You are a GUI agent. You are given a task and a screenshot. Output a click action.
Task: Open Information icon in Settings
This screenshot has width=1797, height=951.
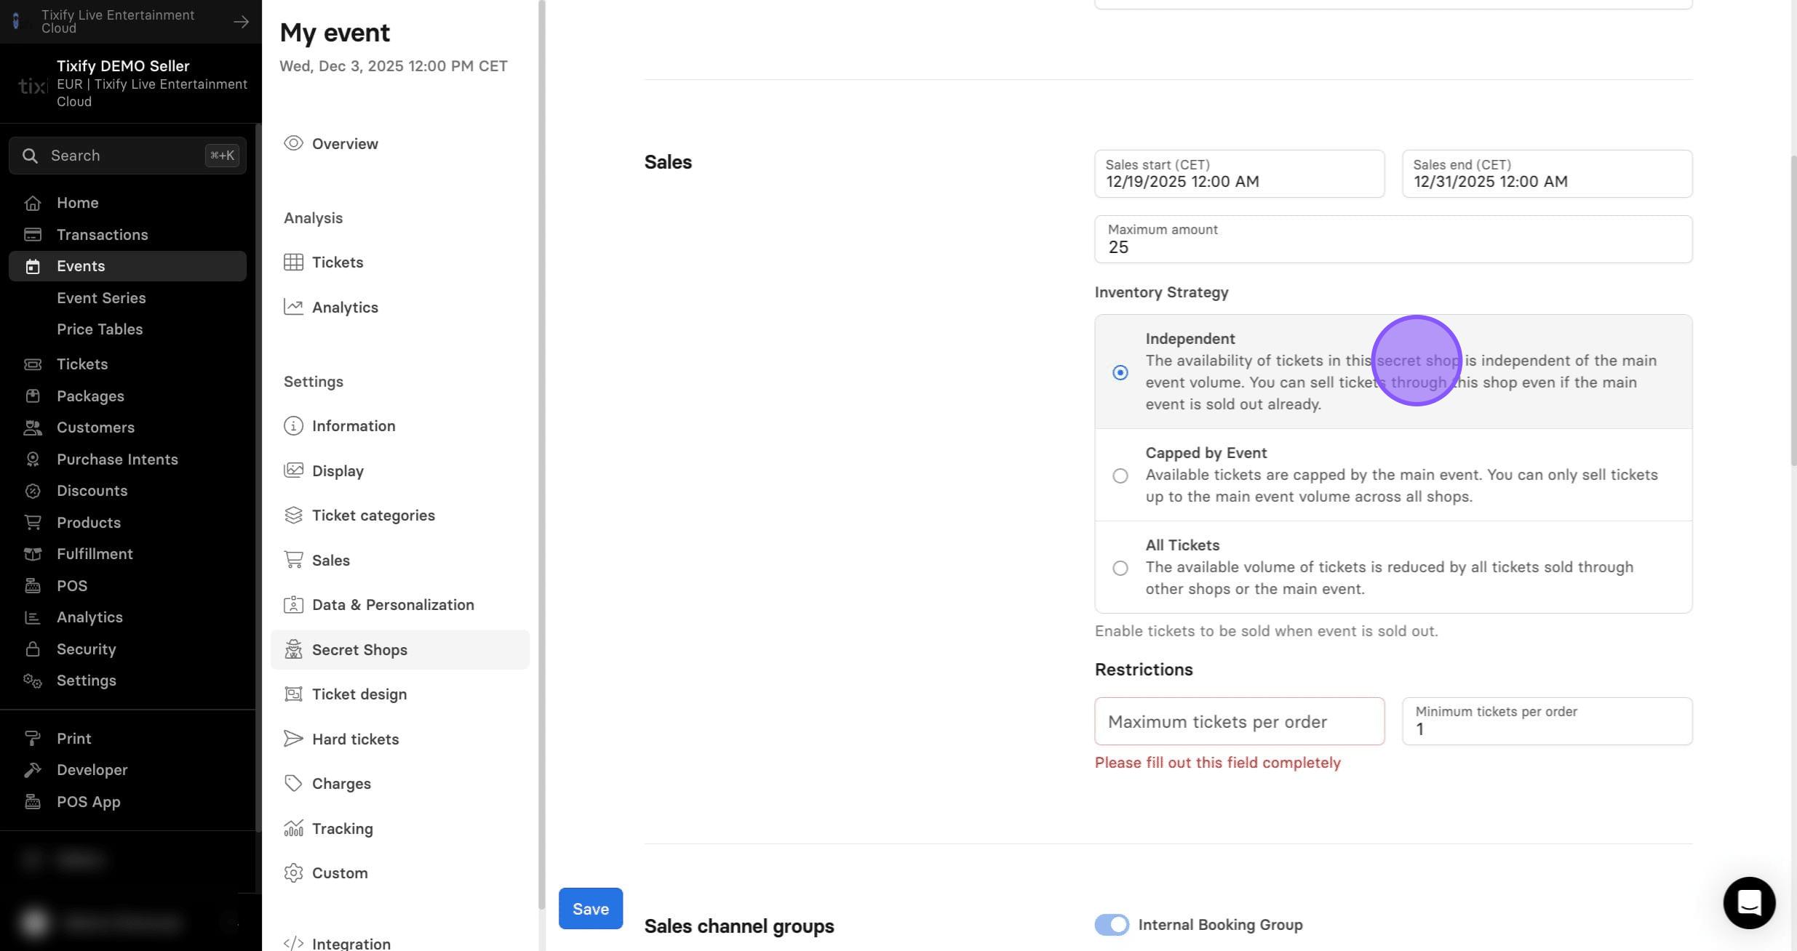point(293,425)
